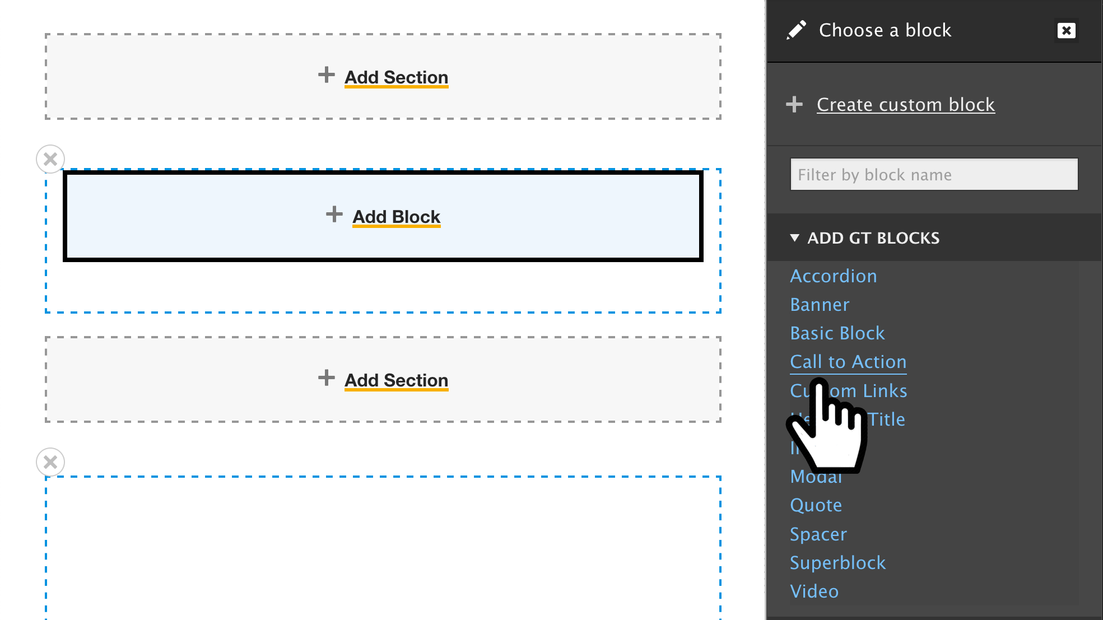Select the Call to Action block

pyautogui.click(x=848, y=362)
